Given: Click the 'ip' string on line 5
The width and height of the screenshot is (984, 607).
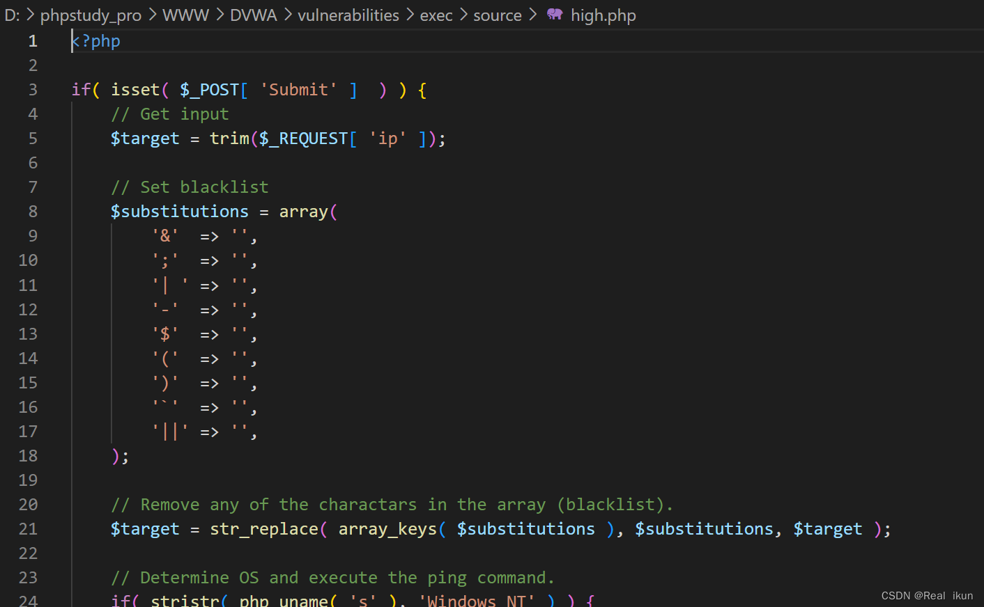Looking at the screenshot, I should coord(388,139).
